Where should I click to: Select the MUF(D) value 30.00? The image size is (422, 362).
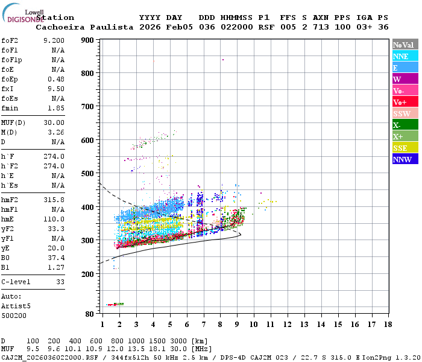coord(54,122)
